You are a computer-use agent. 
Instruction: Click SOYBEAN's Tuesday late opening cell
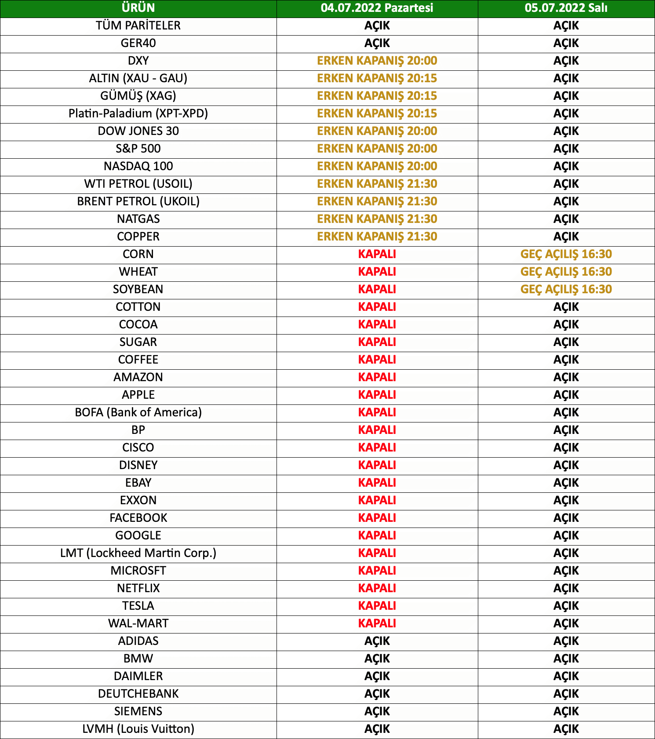click(x=566, y=289)
